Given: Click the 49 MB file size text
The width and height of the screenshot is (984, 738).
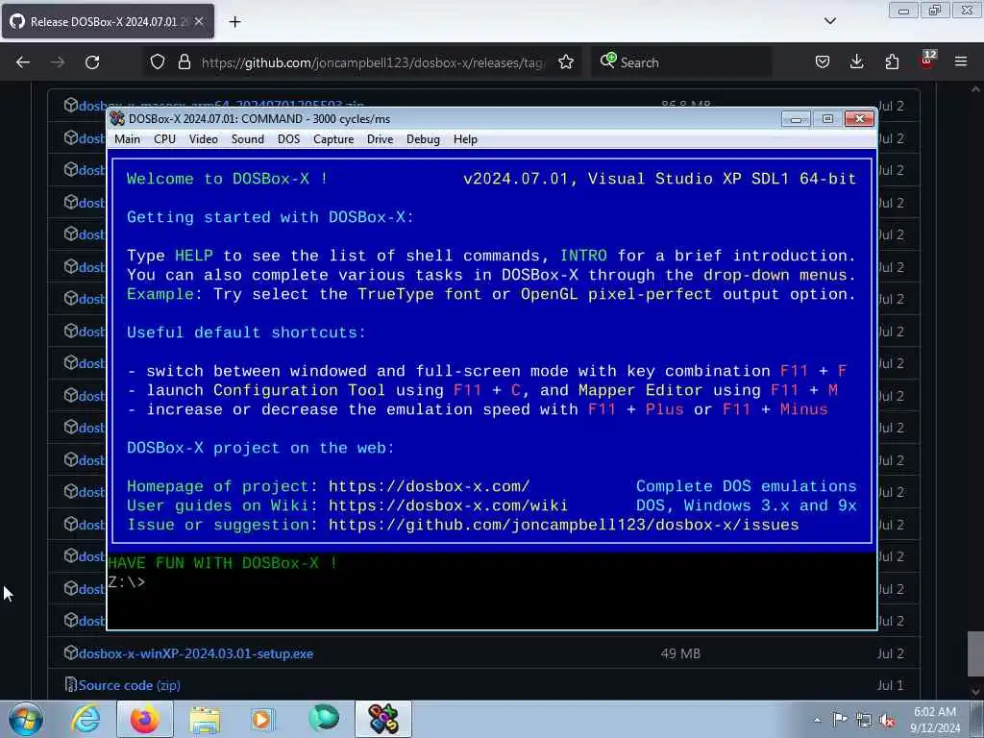Looking at the screenshot, I should 680,653.
